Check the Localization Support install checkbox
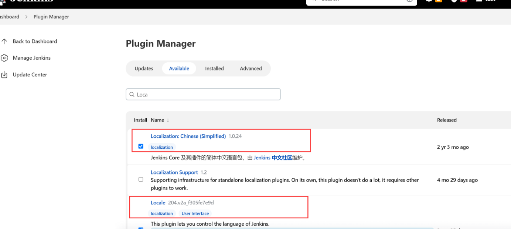 [141, 179]
